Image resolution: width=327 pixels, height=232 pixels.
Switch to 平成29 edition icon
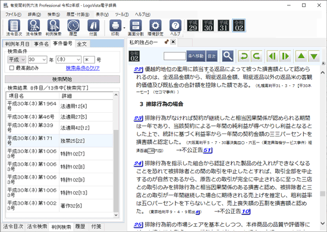[x=193, y=26]
